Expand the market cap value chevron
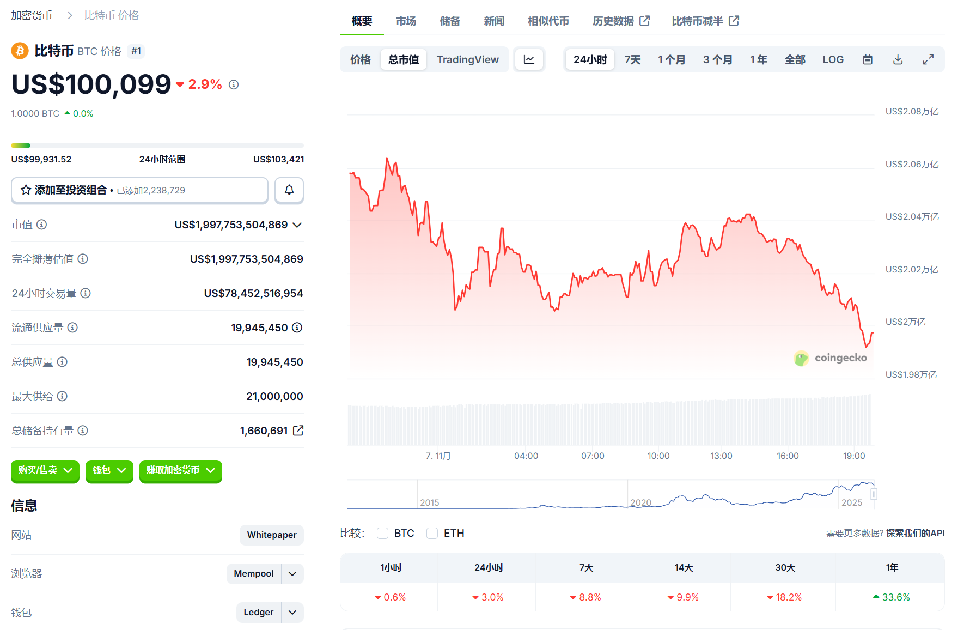The height and width of the screenshot is (630, 976). click(297, 225)
